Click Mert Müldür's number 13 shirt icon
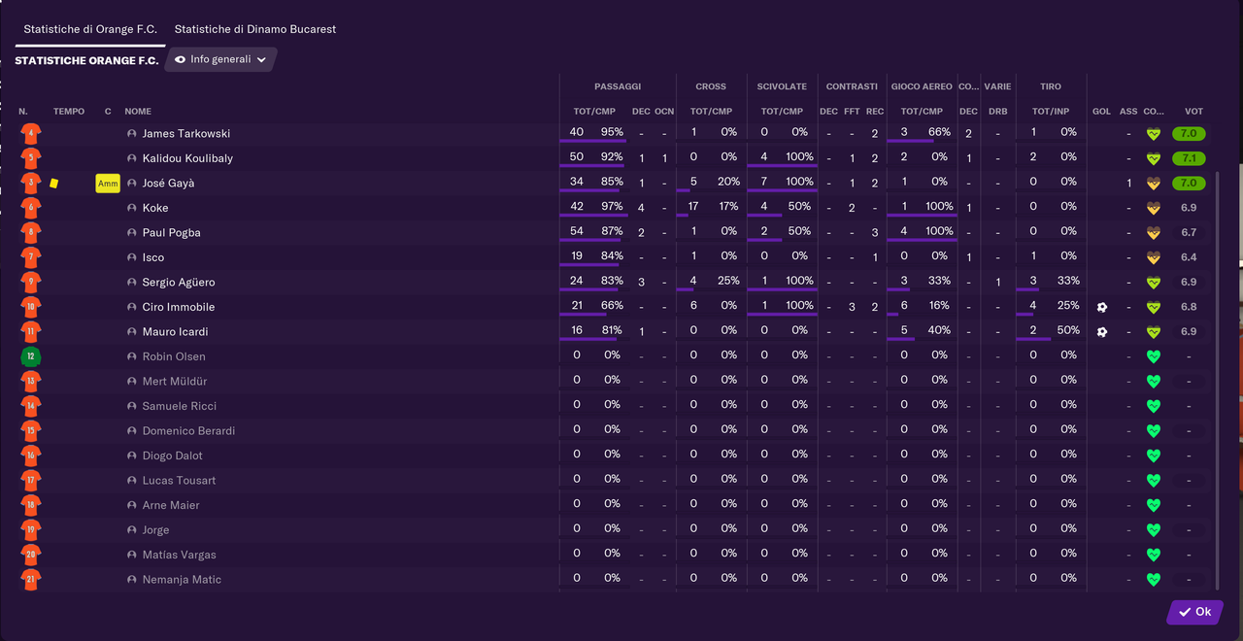1243x641 pixels. tap(31, 382)
